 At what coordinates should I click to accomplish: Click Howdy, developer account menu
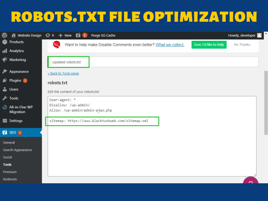[242, 35]
